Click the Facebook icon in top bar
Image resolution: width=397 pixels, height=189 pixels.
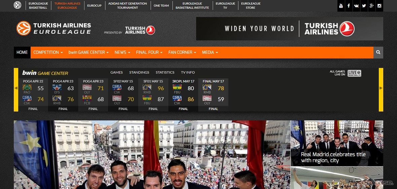pyautogui.click(x=349, y=6)
